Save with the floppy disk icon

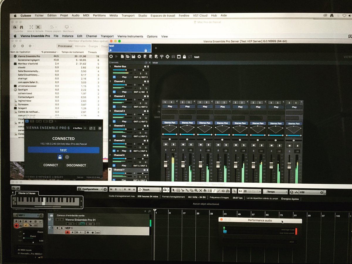tap(133, 57)
